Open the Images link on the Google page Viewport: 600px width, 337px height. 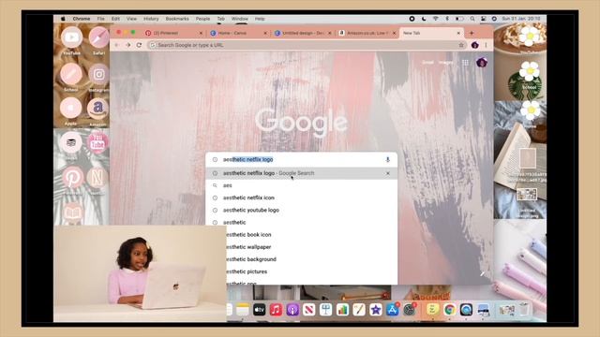(446, 63)
